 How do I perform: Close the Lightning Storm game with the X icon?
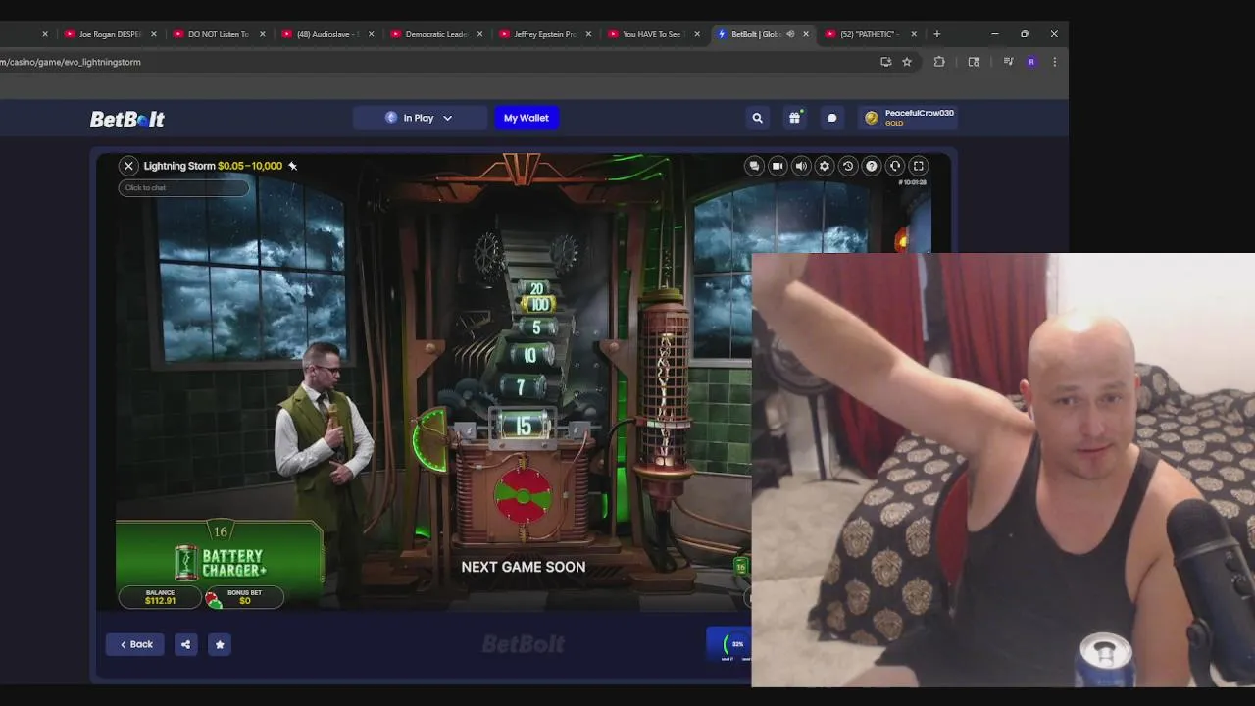click(128, 166)
